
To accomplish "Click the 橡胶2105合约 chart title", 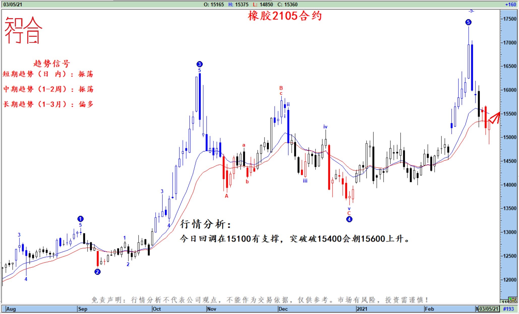I will (x=285, y=16).
